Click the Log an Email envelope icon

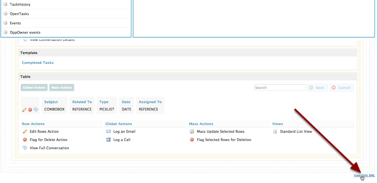pyautogui.click(x=109, y=132)
